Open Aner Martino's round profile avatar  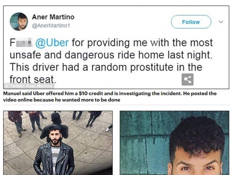coord(19,22)
